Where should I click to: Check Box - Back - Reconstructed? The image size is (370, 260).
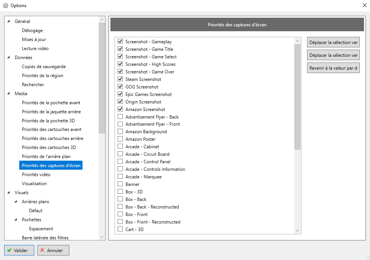[120, 207]
